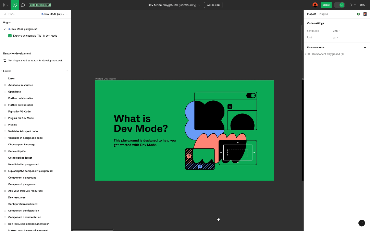Open the page selector dropdown
Image resolution: width=370 pixels, height=231 pixels.
point(54,14)
